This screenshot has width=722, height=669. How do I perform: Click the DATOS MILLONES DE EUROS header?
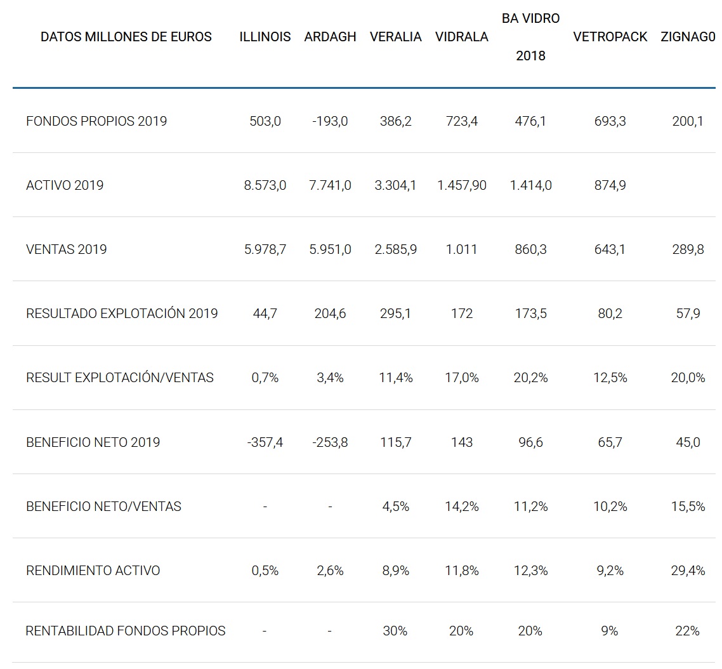coord(126,37)
